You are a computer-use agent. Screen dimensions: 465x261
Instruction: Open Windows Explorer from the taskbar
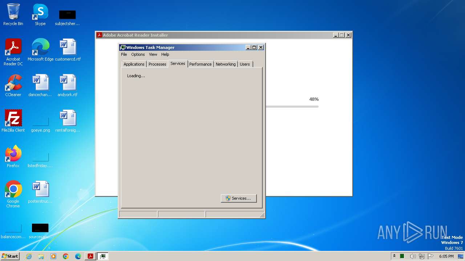(41, 256)
